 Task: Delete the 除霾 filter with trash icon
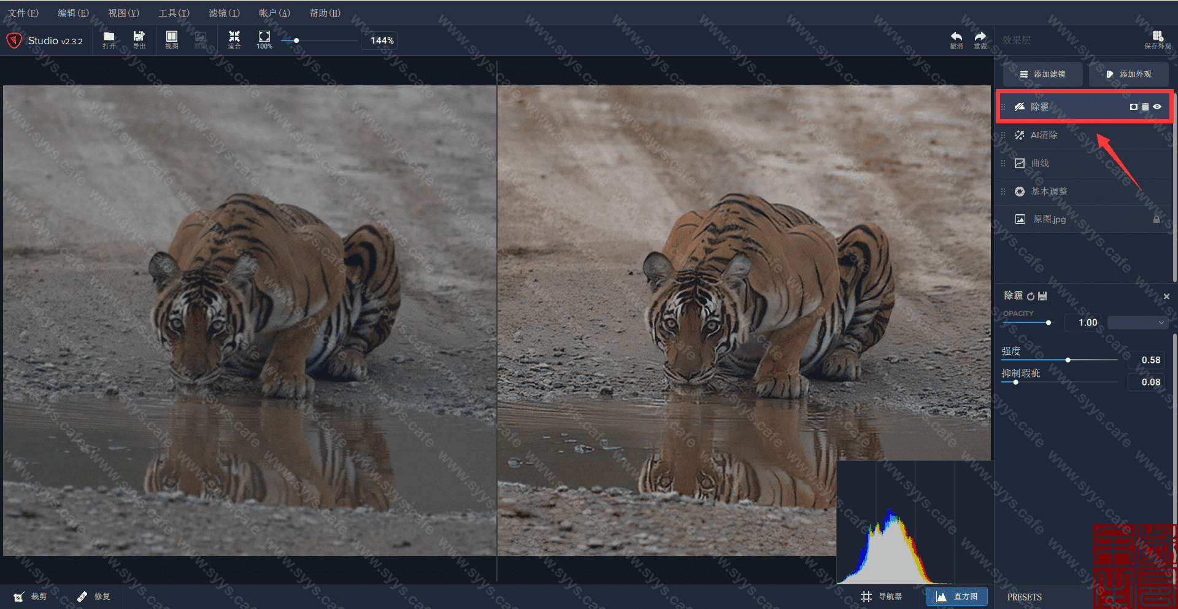coord(1145,107)
